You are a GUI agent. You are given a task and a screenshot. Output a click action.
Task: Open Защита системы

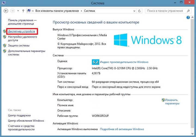(x=19, y=45)
